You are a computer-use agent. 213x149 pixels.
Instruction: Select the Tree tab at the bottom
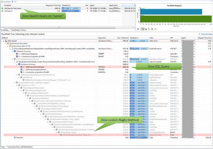[x=3, y=147]
